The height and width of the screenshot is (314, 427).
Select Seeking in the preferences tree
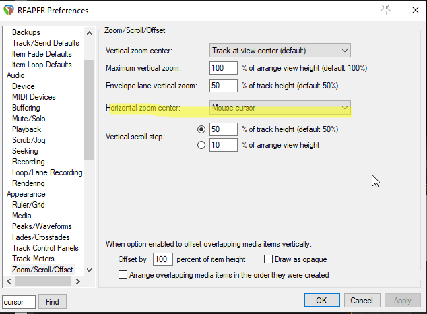[x=25, y=151]
